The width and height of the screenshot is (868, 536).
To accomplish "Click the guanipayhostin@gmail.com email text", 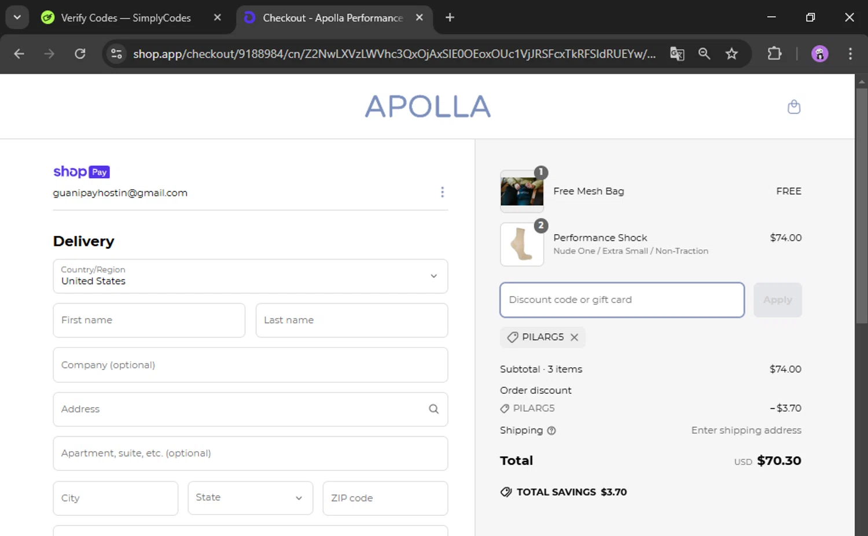I will 120,193.
